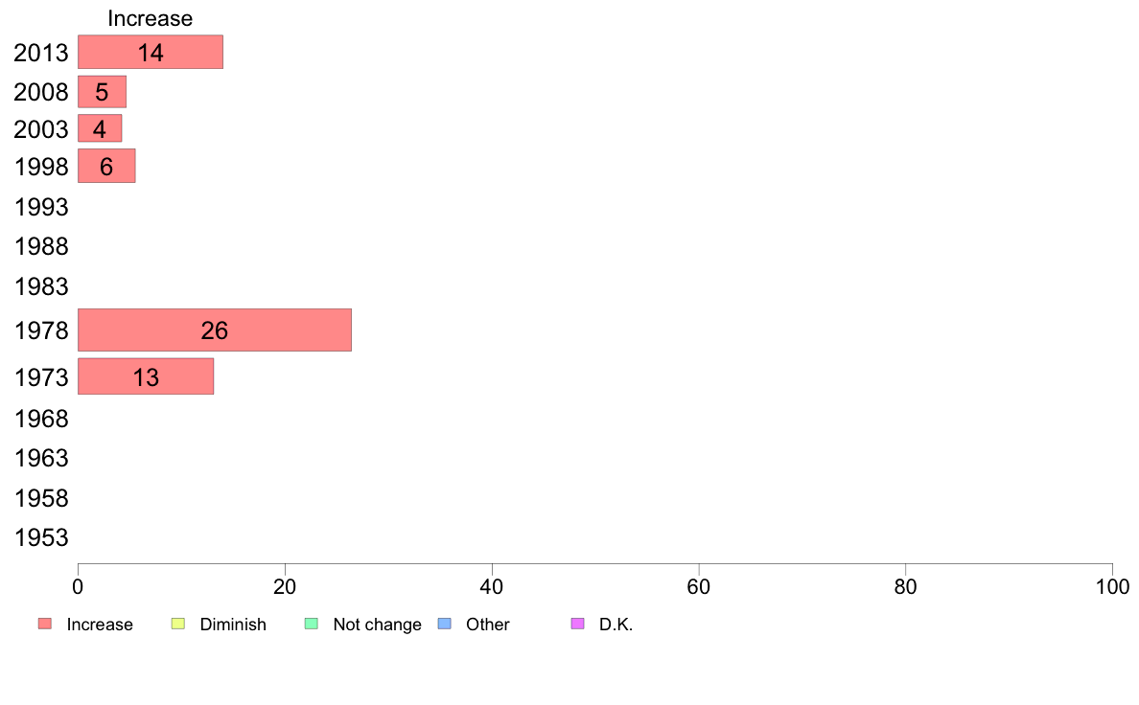Select the 2003 bar showing 4
This screenshot has height=705, width=1139.
click(x=100, y=128)
